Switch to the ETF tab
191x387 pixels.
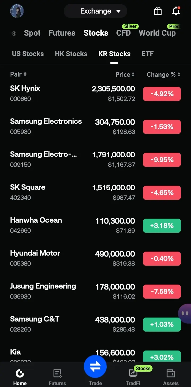148,54
